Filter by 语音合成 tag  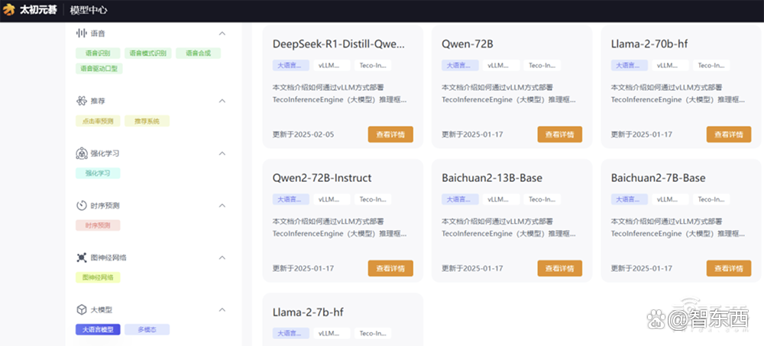point(199,53)
